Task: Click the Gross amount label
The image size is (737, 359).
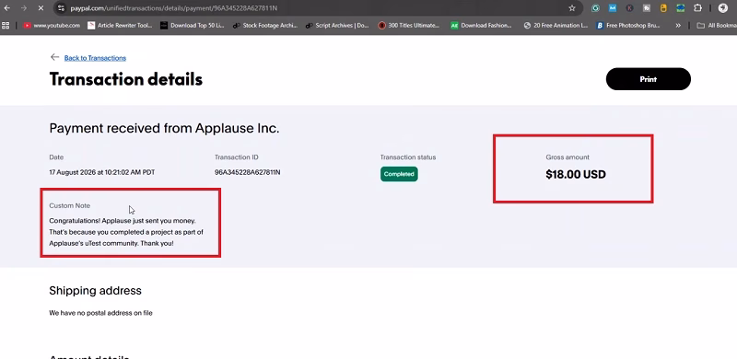Action: 567,157
